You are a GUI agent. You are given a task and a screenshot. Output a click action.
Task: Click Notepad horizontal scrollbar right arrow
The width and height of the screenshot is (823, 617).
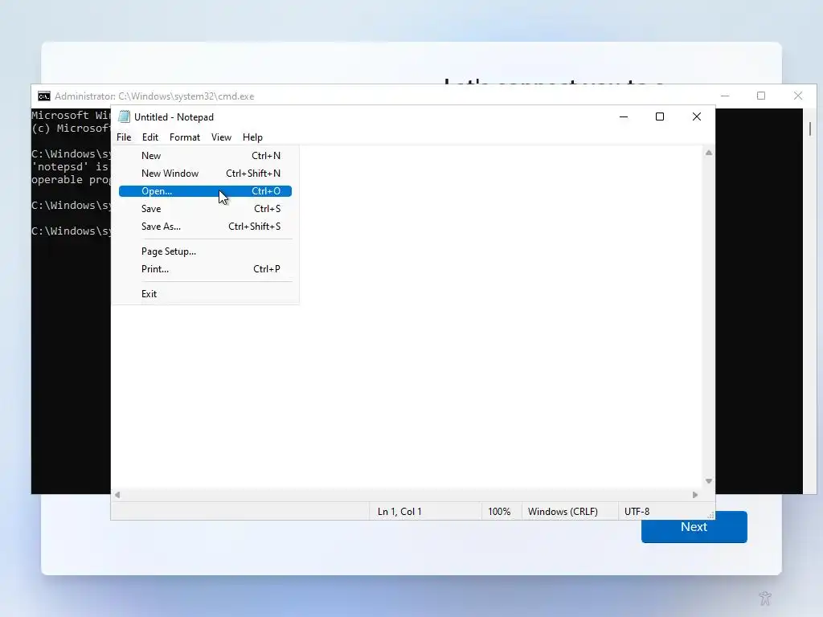(x=695, y=495)
